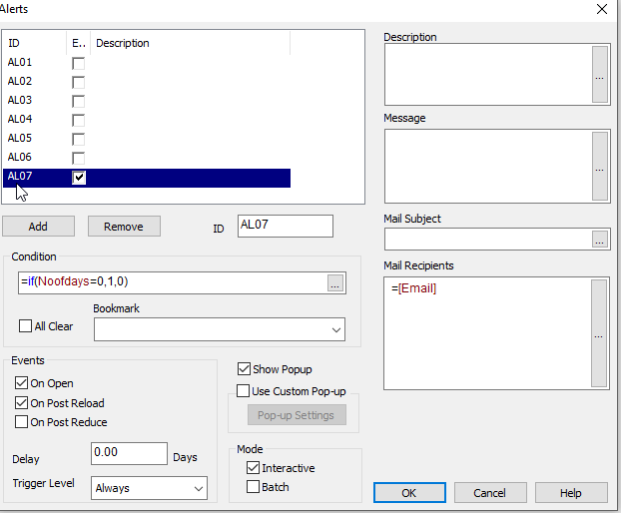
Task: Enable the AL04 alert checkbox
Action: [79, 121]
